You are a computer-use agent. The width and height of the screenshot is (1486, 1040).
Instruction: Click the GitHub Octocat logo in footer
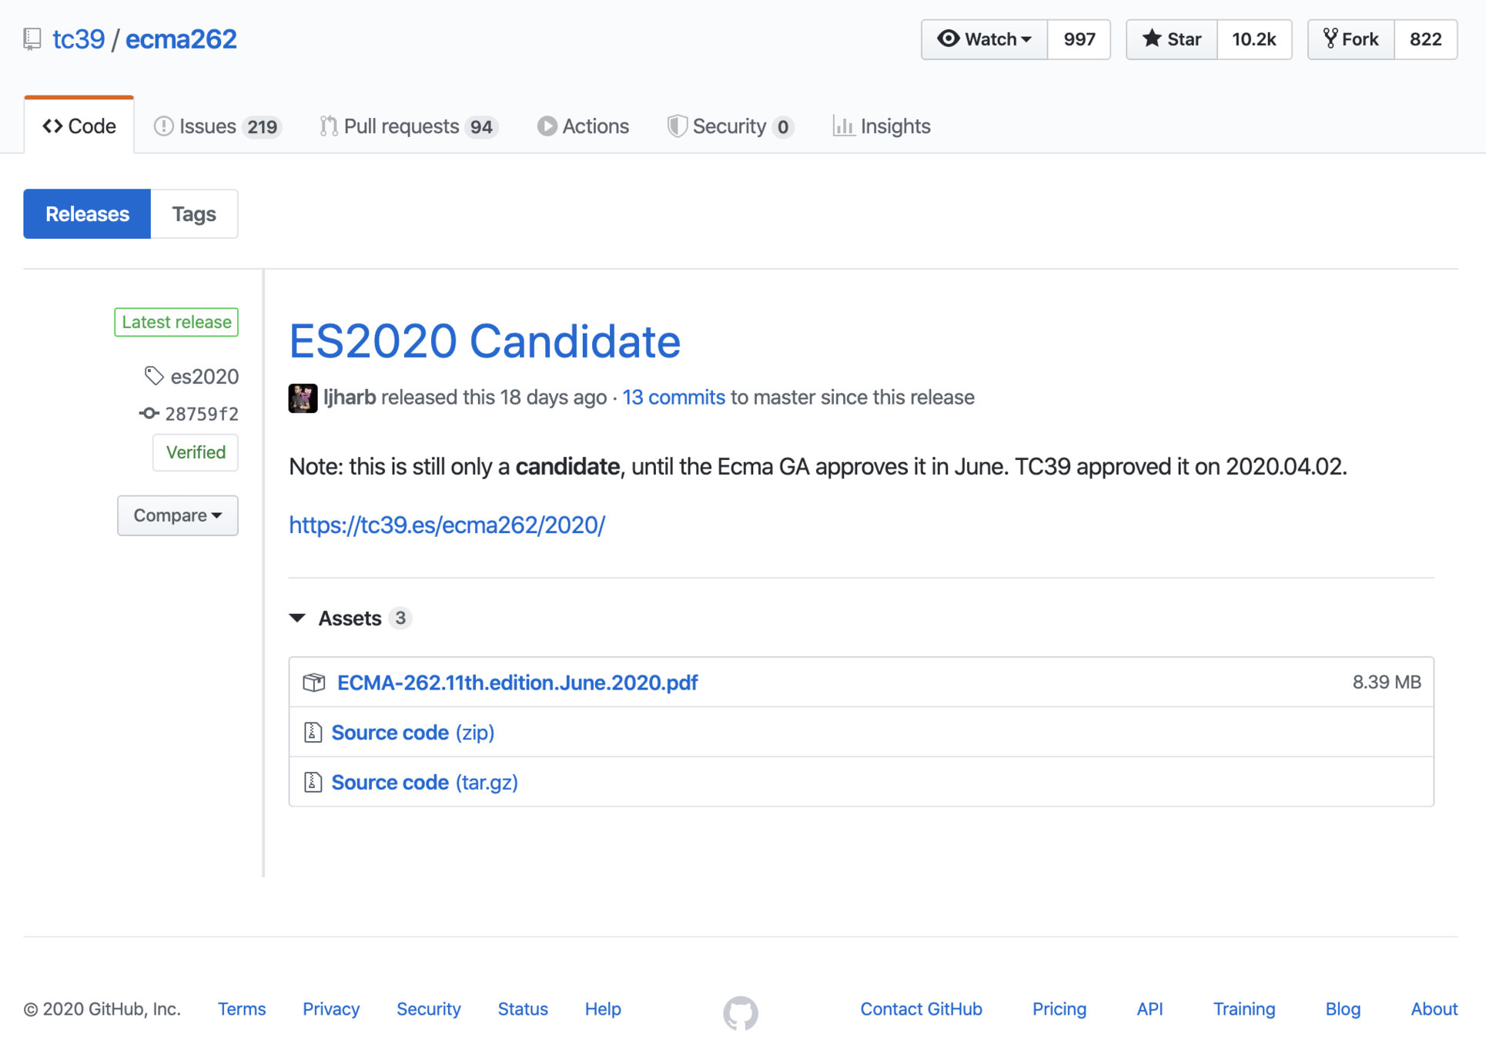click(x=740, y=1012)
